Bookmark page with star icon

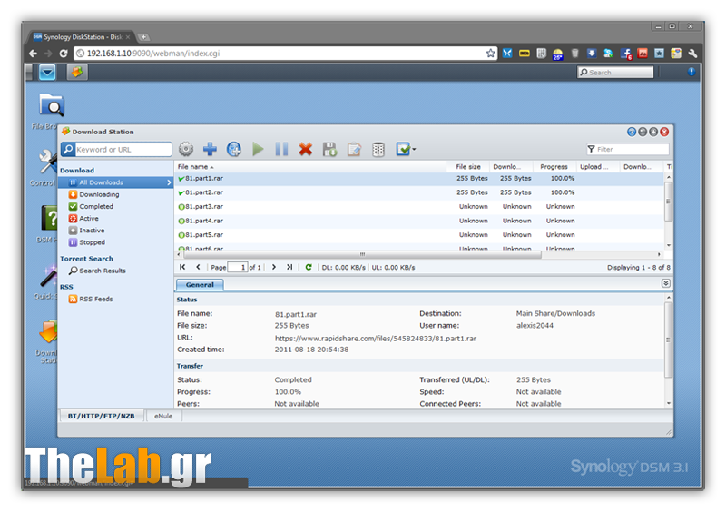[490, 54]
